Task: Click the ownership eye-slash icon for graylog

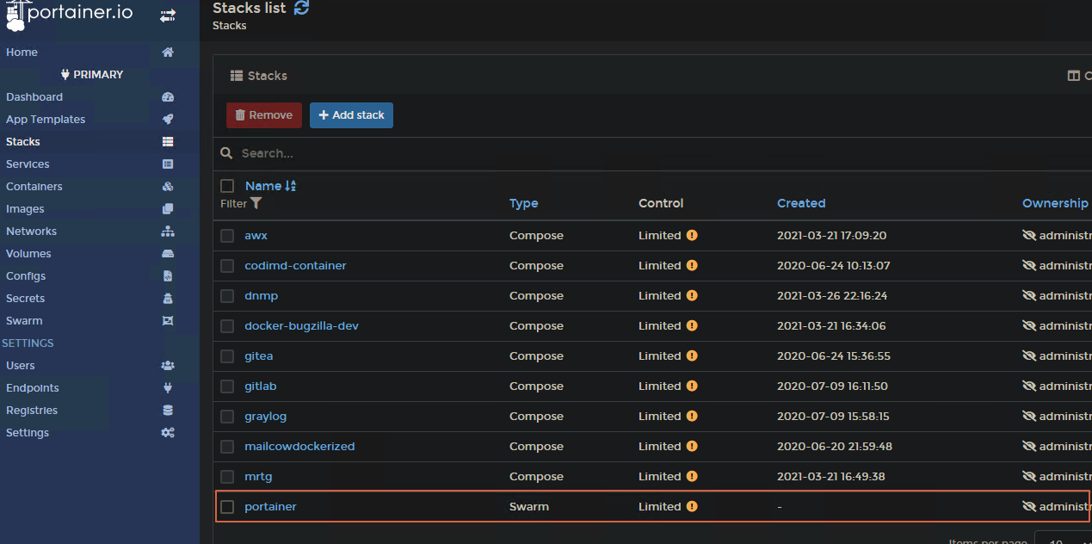Action: click(1029, 417)
